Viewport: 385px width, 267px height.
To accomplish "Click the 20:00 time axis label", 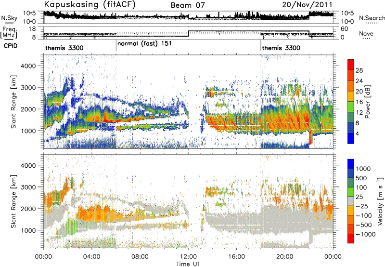I will click(x=284, y=257).
